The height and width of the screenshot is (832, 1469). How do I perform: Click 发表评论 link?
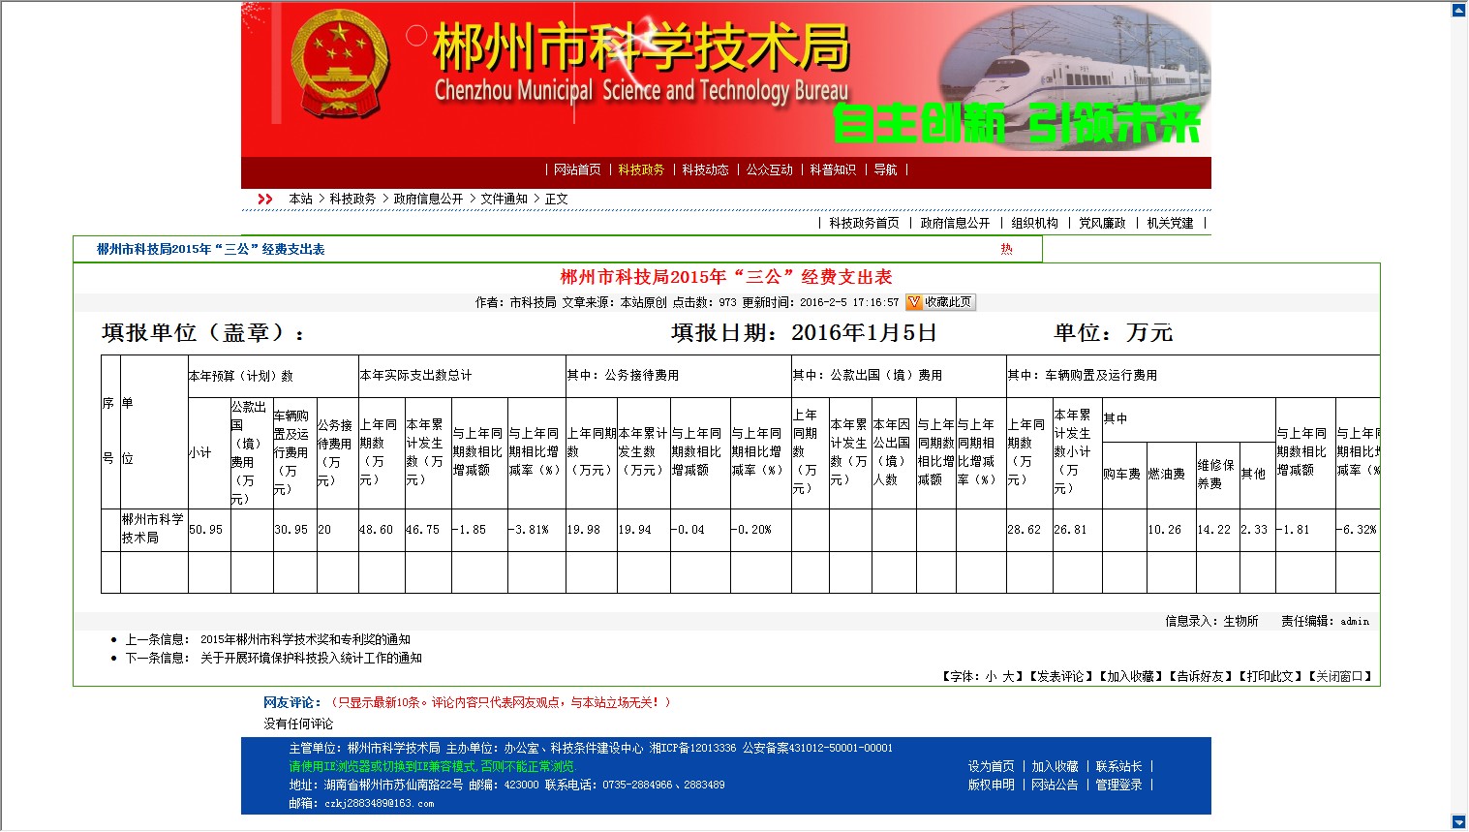tap(1060, 676)
